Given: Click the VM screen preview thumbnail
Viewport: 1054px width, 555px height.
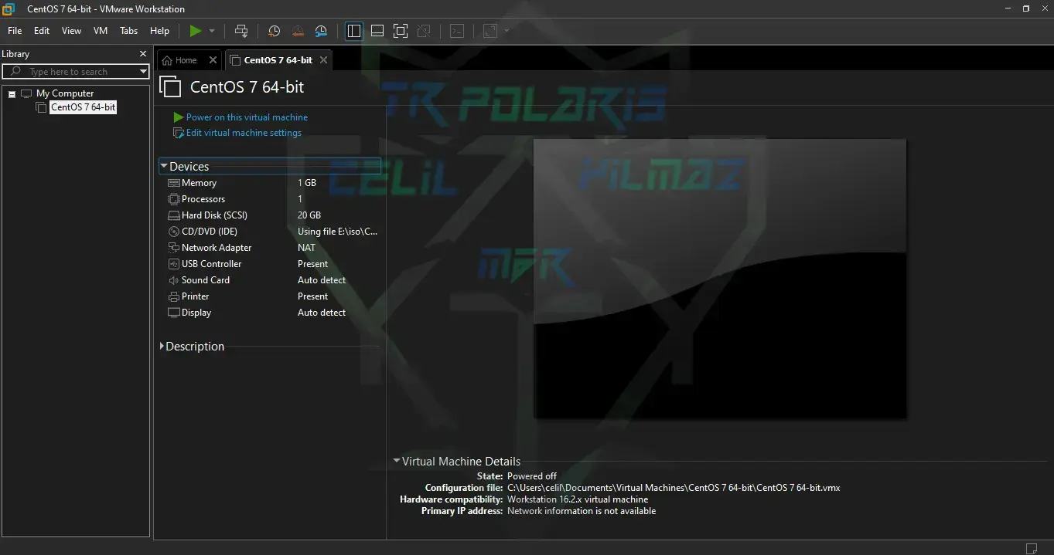Looking at the screenshot, I should pyautogui.click(x=720, y=279).
